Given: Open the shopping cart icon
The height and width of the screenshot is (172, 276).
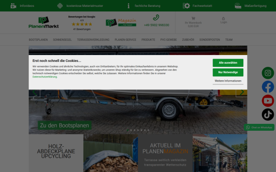Looking at the screenshot, I should (x=193, y=18).
